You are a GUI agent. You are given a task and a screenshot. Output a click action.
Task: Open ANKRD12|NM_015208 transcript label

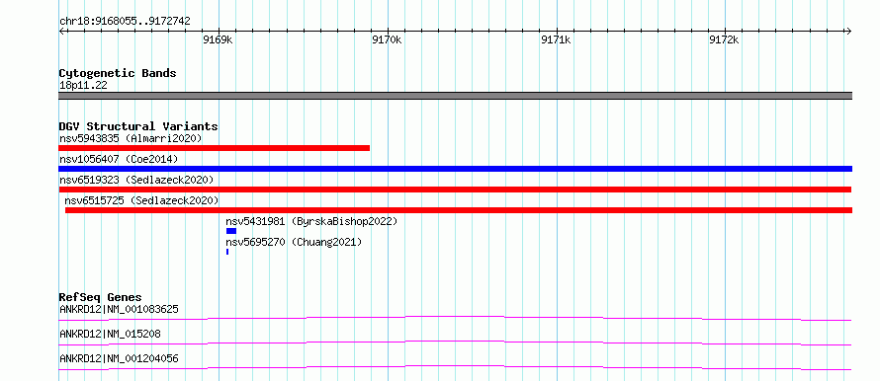pos(110,334)
